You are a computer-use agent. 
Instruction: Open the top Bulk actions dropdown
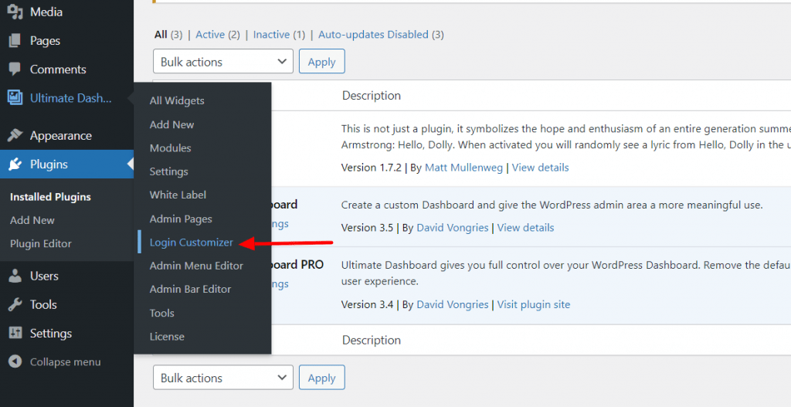223,62
